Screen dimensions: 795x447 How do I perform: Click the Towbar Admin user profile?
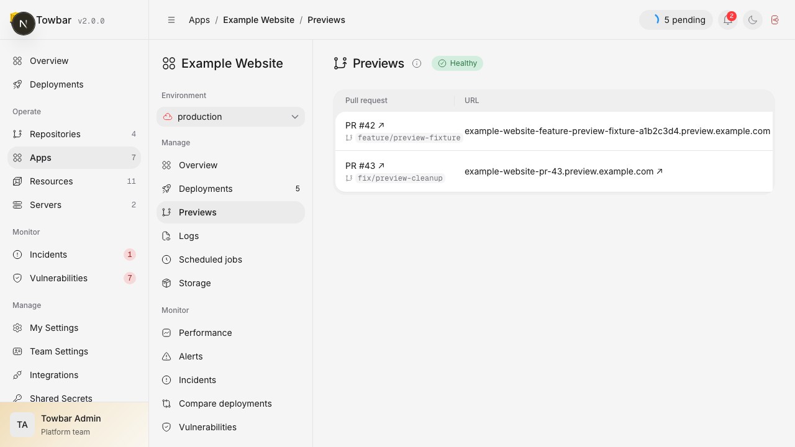click(x=74, y=425)
